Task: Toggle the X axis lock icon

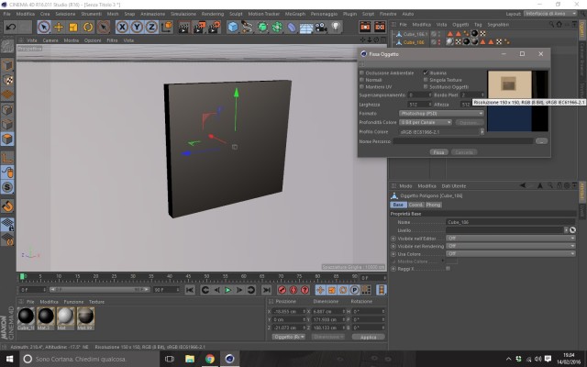Action: click(x=122, y=27)
